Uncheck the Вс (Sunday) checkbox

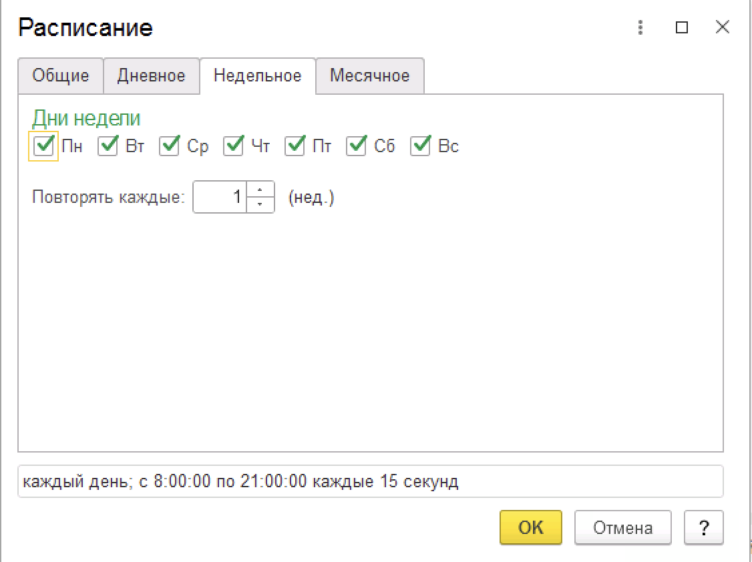point(420,146)
